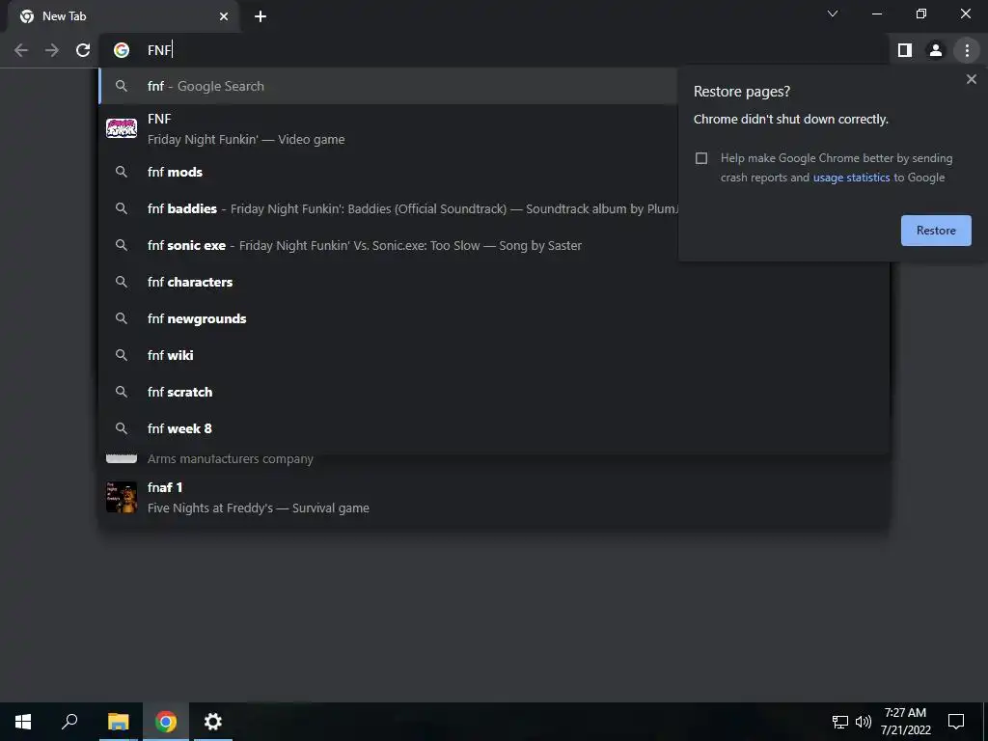
Task: Click the Five Nights at Freddy's thumbnail
Action: (121, 497)
